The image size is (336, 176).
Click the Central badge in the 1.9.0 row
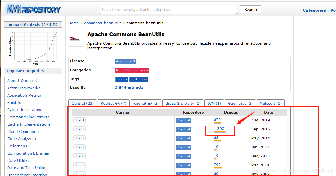[x=184, y=156]
